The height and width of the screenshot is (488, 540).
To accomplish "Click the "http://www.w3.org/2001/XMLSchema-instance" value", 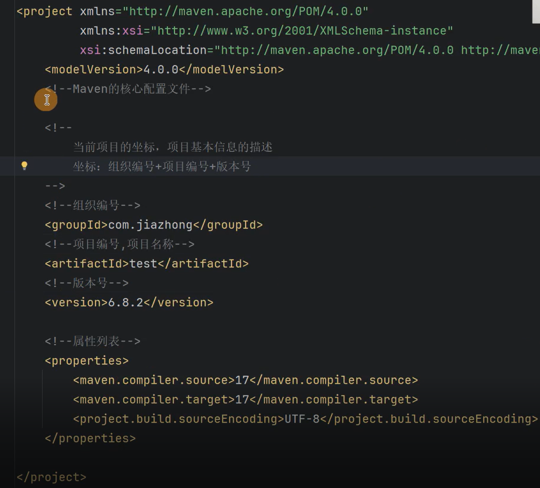I will tap(302, 30).
